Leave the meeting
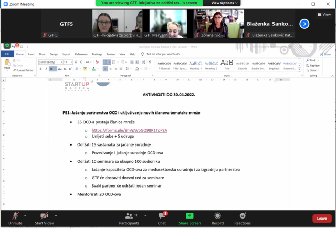Screen dimensions: 336x228 (x=321, y=218)
